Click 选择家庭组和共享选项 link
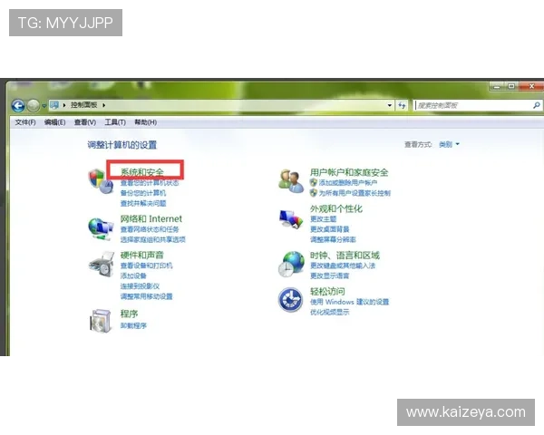The image size is (544, 435). [x=152, y=239]
